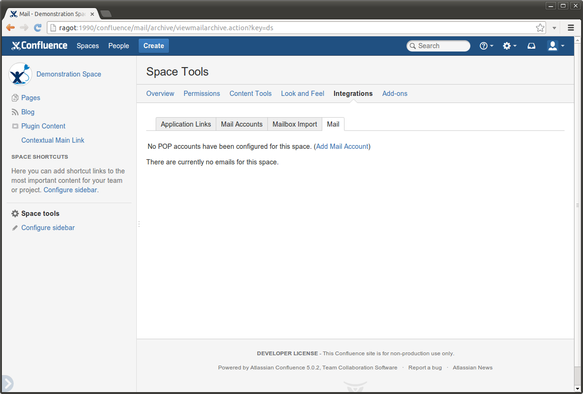583x394 pixels.
Task: Select the Mailbox Import tab
Action: point(294,124)
